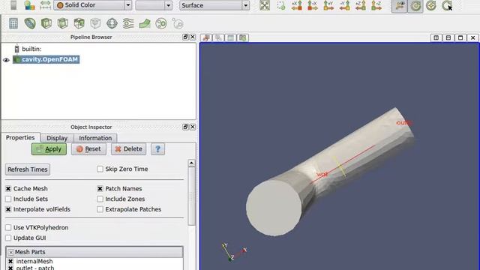Activate the Zoom to Box tool
Viewport: 480px width, 270px height.
(280, 5)
